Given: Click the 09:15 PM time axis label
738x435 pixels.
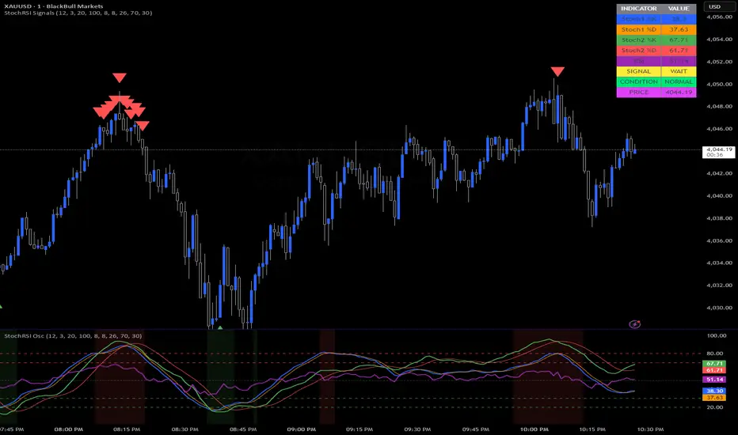Looking at the screenshot, I should click(x=359, y=429).
